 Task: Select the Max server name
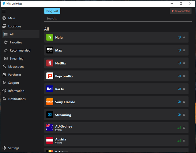58,50
